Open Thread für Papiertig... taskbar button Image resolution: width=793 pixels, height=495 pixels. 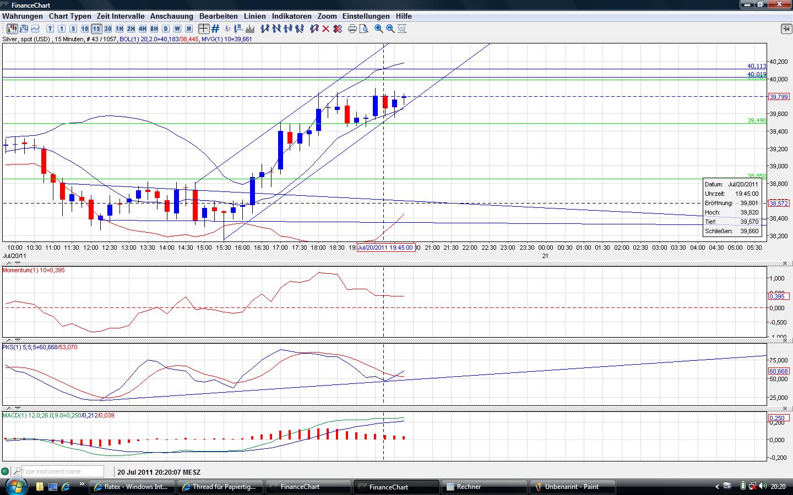pos(221,487)
